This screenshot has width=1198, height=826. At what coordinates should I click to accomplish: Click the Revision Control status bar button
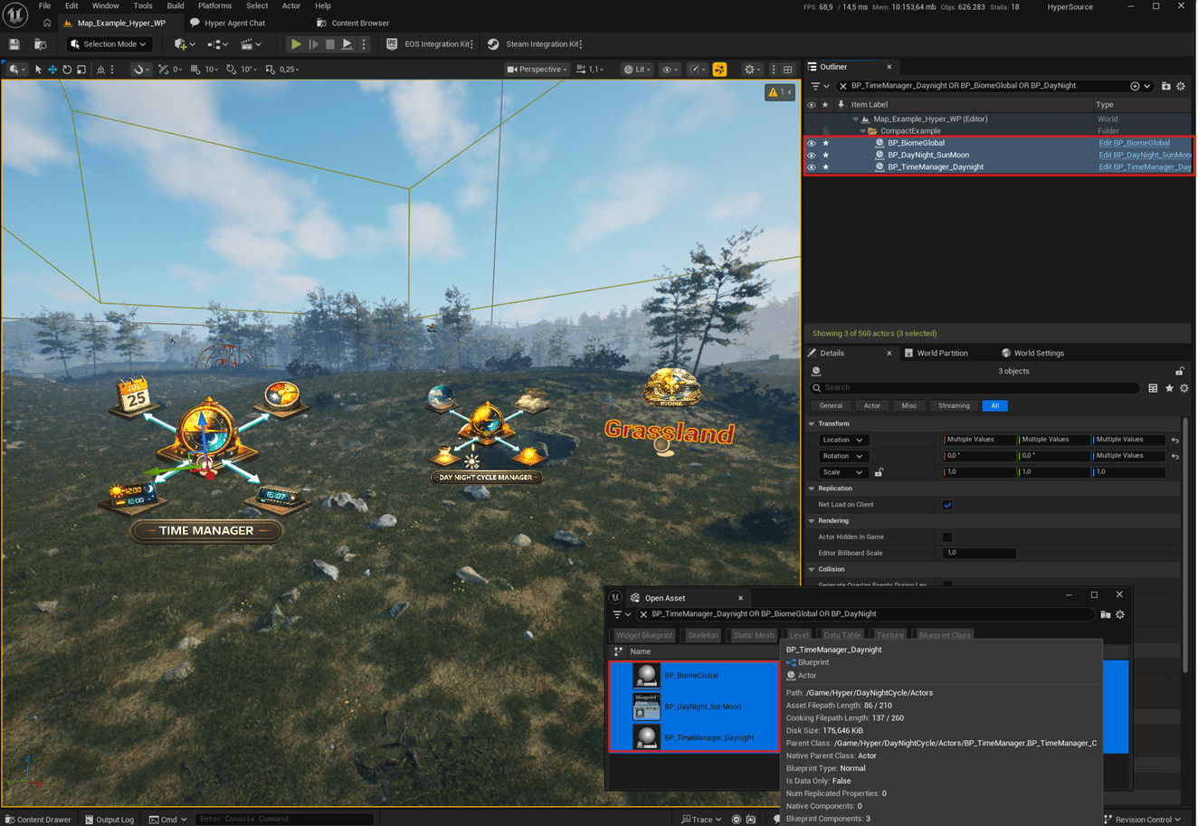1143,820
